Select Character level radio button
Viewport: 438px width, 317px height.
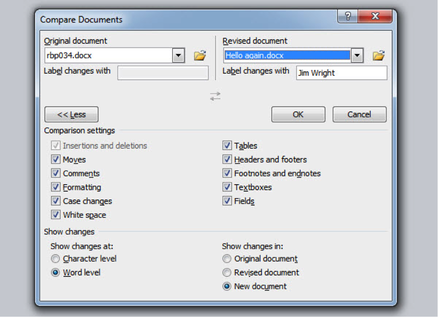[56, 259]
